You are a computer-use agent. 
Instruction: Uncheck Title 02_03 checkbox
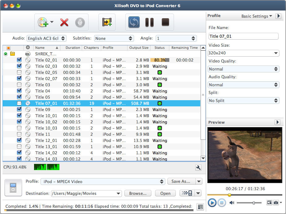(x=19, y=66)
